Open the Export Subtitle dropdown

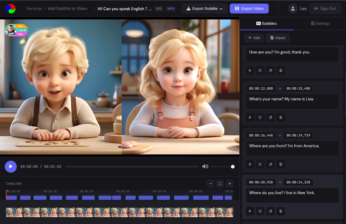[x=204, y=8]
